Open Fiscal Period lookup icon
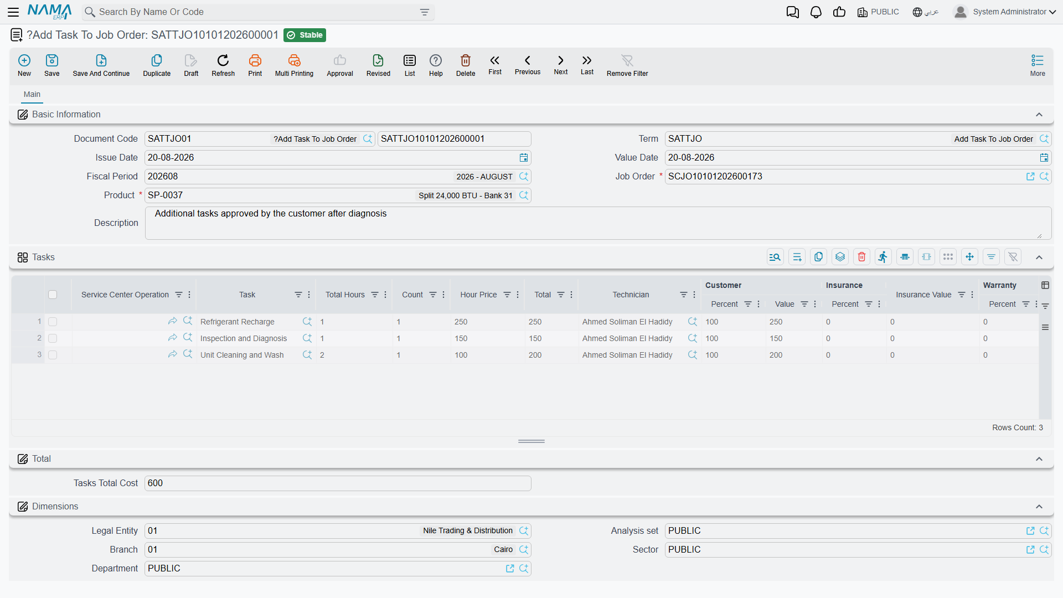Viewport: 1063px width, 598px height. click(x=524, y=177)
